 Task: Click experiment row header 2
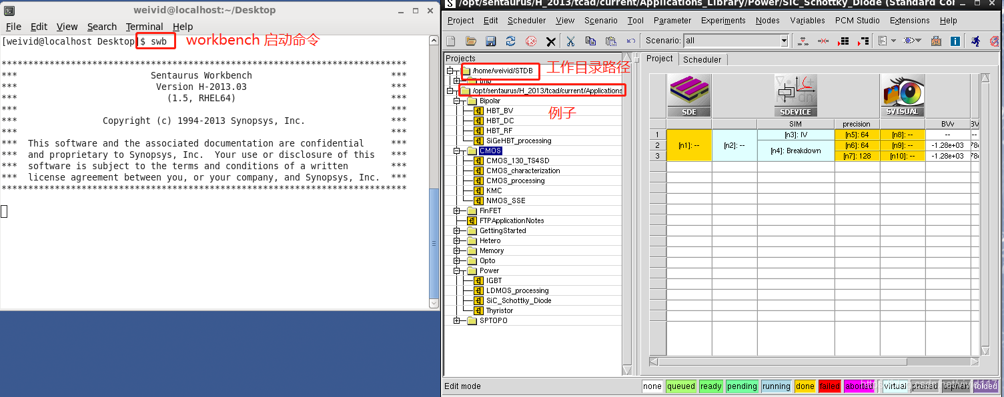pyautogui.click(x=658, y=145)
